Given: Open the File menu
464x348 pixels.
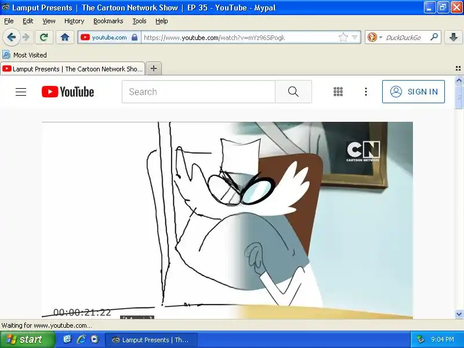Looking at the screenshot, I should pos(9,21).
